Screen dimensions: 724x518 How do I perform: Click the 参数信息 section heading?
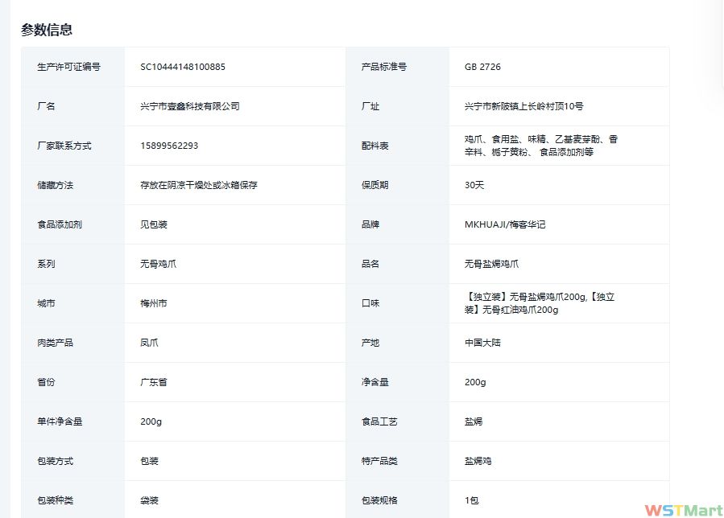pyautogui.click(x=47, y=30)
